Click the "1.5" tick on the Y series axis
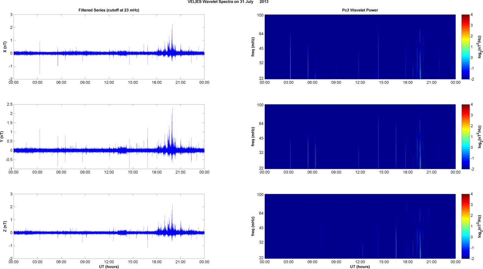This screenshot has height=269, width=483. pos(9,123)
